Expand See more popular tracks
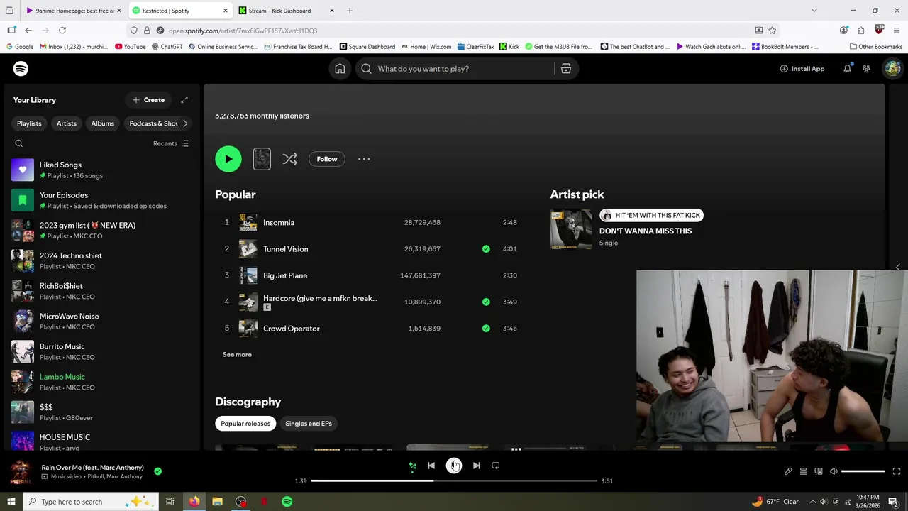The height and width of the screenshot is (511, 908). point(237,355)
